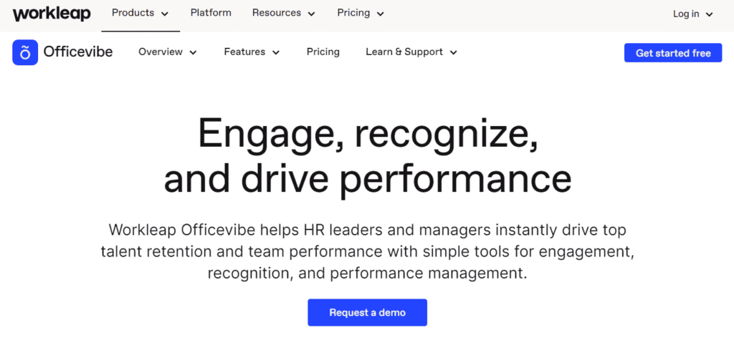Viewport: 734px width, 338px height.
Task: Open the Platform page link
Action: point(211,13)
